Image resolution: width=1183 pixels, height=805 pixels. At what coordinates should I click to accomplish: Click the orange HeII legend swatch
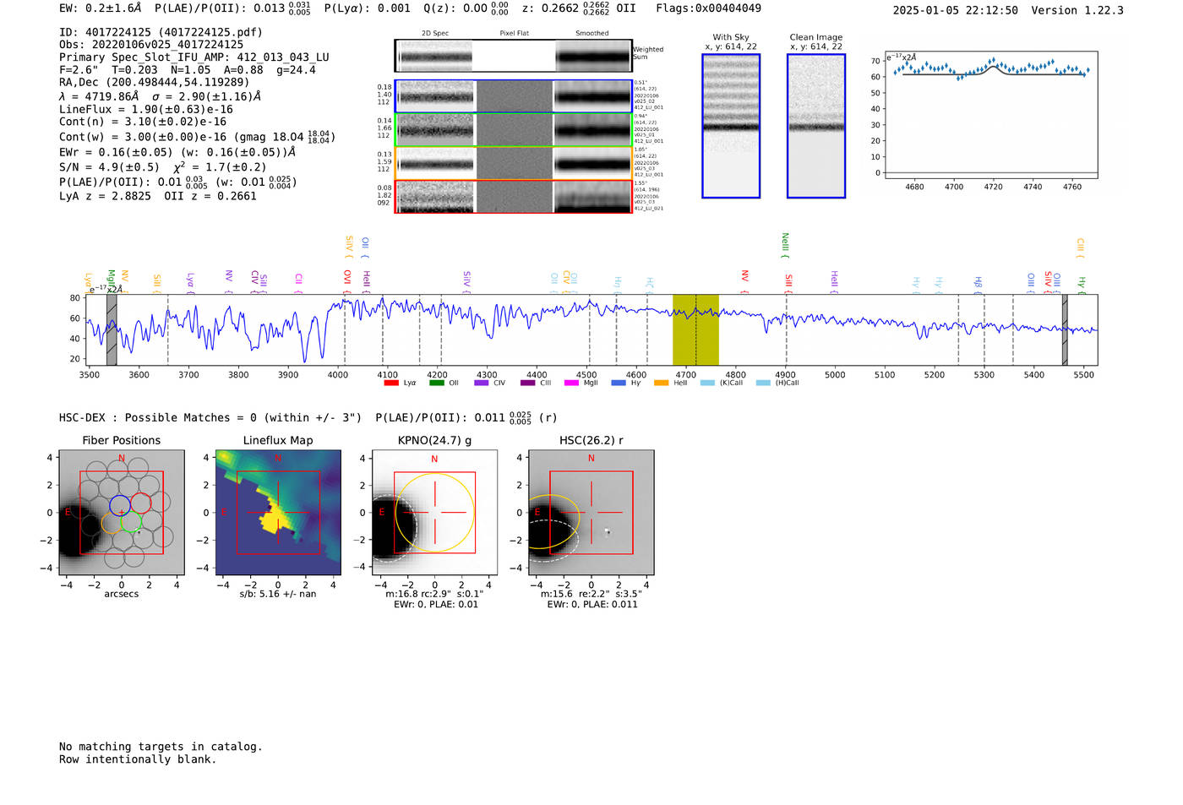pyautogui.click(x=661, y=383)
